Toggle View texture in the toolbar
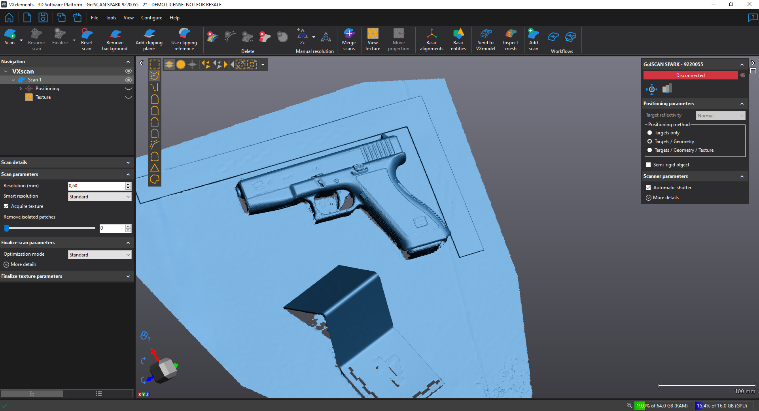The width and height of the screenshot is (759, 411). [372, 40]
